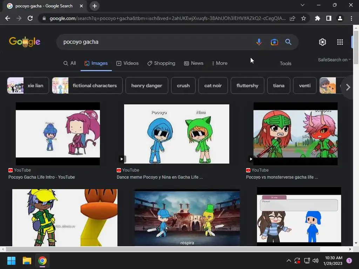Open Chrome extensions puzzle icon
The width and height of the screenshot is (359, 269).
click(x=317, y=18)
